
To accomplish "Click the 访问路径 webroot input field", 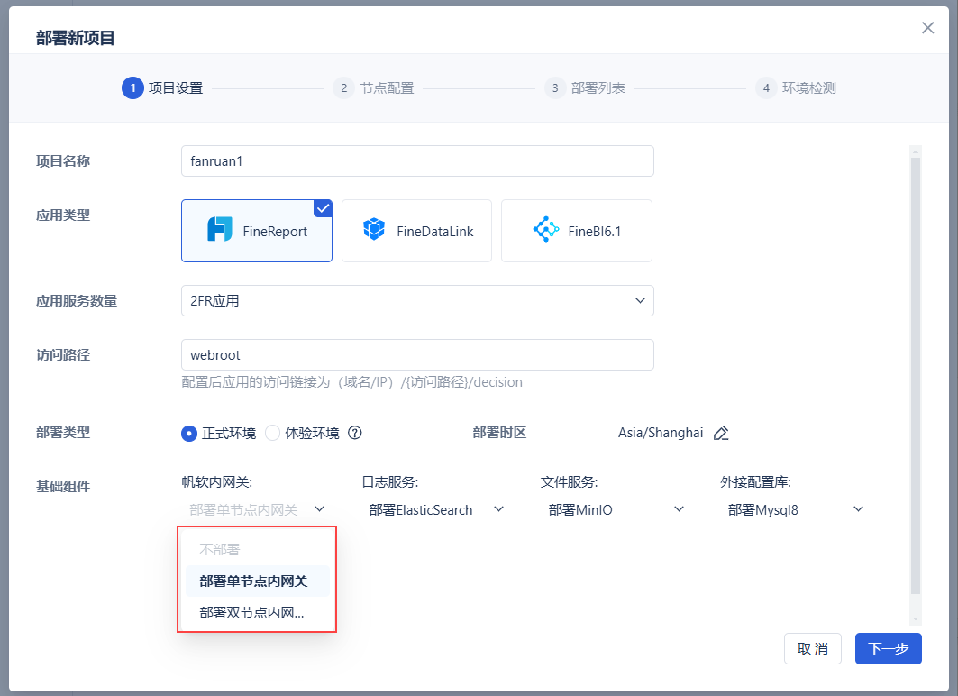I will tap(417, 355).
